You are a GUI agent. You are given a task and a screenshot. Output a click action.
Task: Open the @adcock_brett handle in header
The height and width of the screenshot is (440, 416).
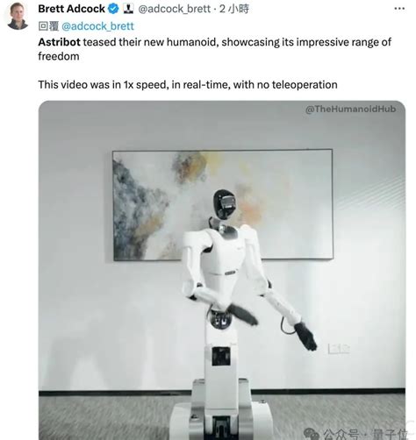174,9
